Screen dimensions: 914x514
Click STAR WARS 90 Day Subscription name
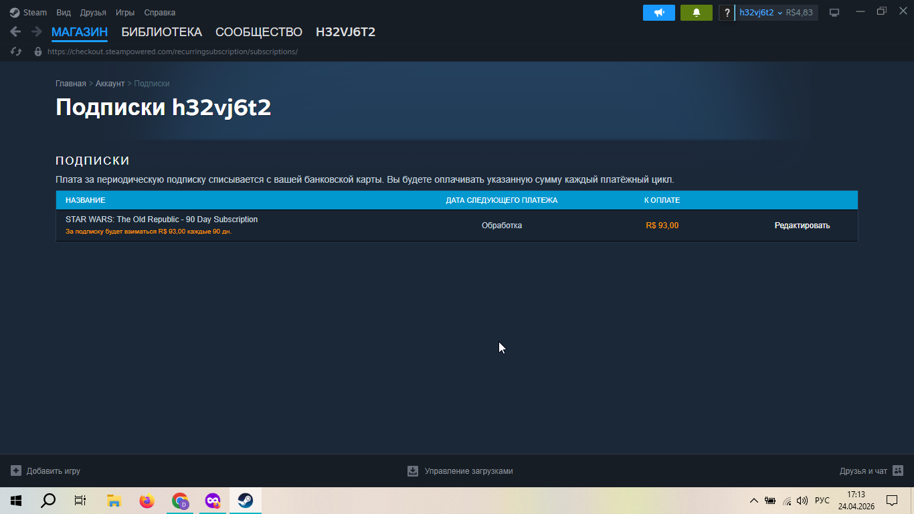pyautogui.click(x=161, y=220)
